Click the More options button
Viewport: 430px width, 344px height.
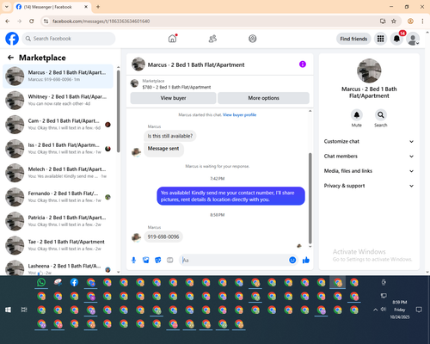pyautogui.click(x=263, y=98)
